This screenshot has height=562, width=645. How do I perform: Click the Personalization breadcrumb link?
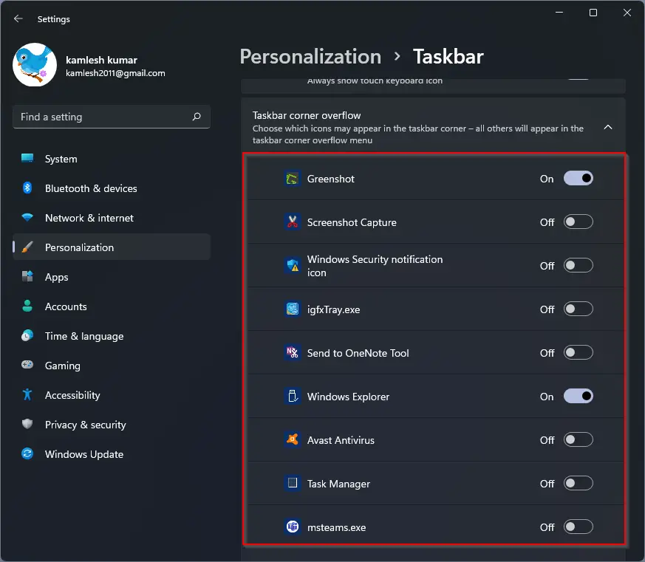pos(310,56)
